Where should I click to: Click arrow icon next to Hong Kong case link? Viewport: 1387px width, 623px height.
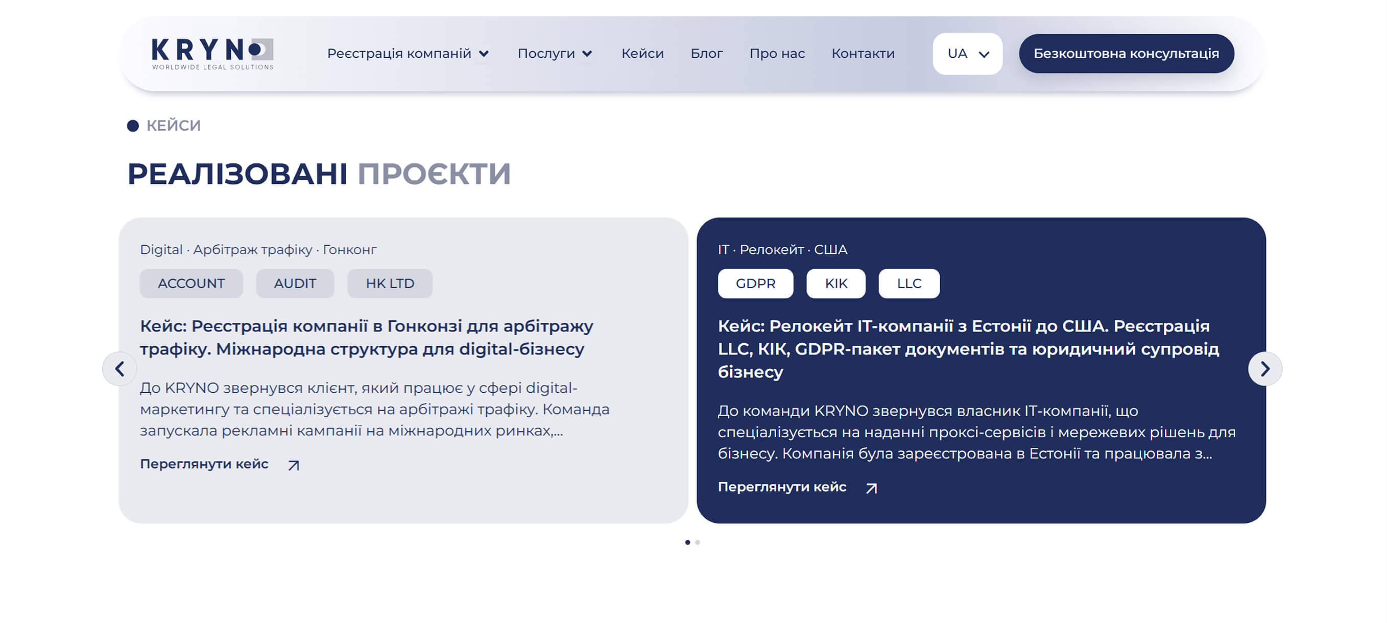[294, 465]
